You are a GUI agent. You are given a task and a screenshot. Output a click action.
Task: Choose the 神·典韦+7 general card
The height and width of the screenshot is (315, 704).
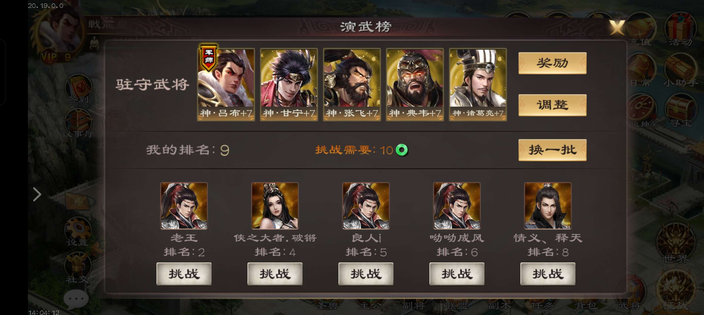point(415,85)
